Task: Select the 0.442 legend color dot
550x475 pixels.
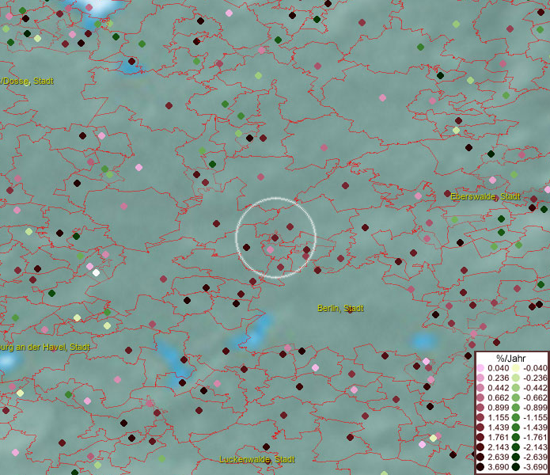Action: (480, 388)
